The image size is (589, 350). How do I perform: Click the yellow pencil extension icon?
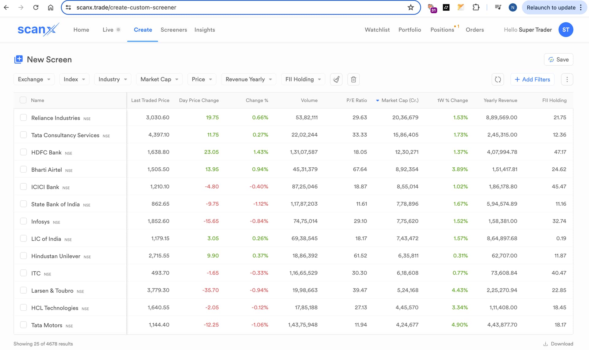tap(461, 7)
